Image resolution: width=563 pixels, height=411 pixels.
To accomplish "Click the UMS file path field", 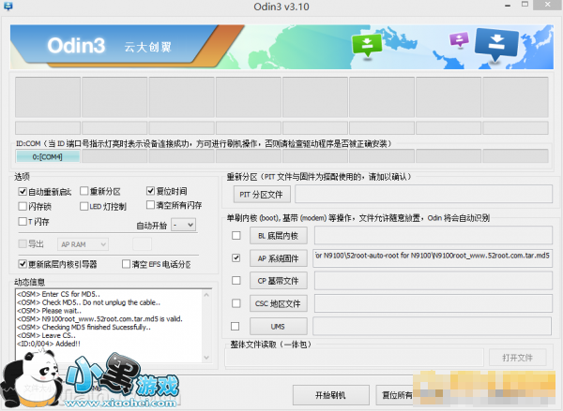I will coord(433,326).
